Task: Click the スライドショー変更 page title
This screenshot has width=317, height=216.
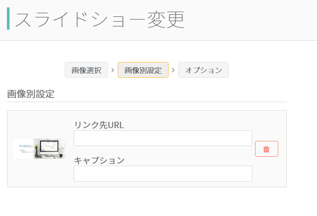Action: [100, 20]
